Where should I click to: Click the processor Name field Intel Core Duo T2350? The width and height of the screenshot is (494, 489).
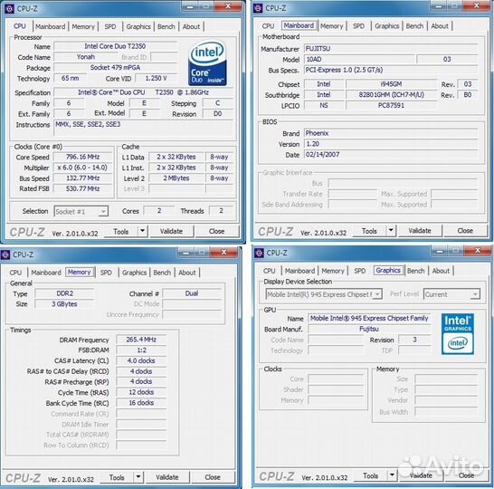tap(115, 46)
